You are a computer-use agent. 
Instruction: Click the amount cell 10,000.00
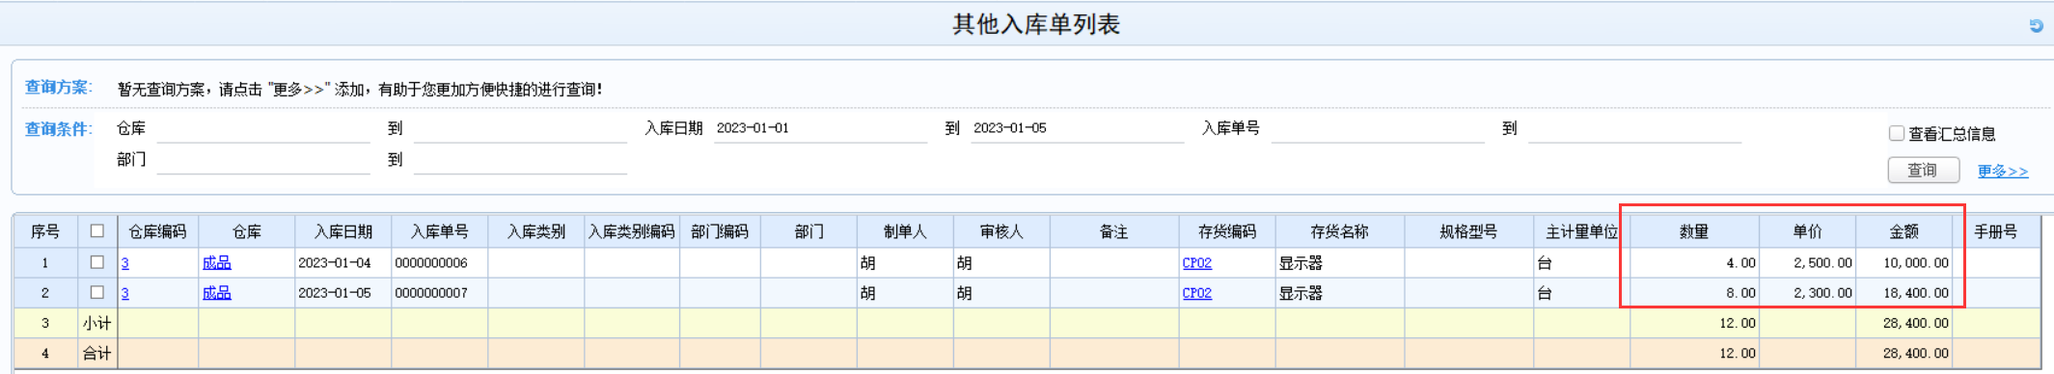tap(1903, 262)
